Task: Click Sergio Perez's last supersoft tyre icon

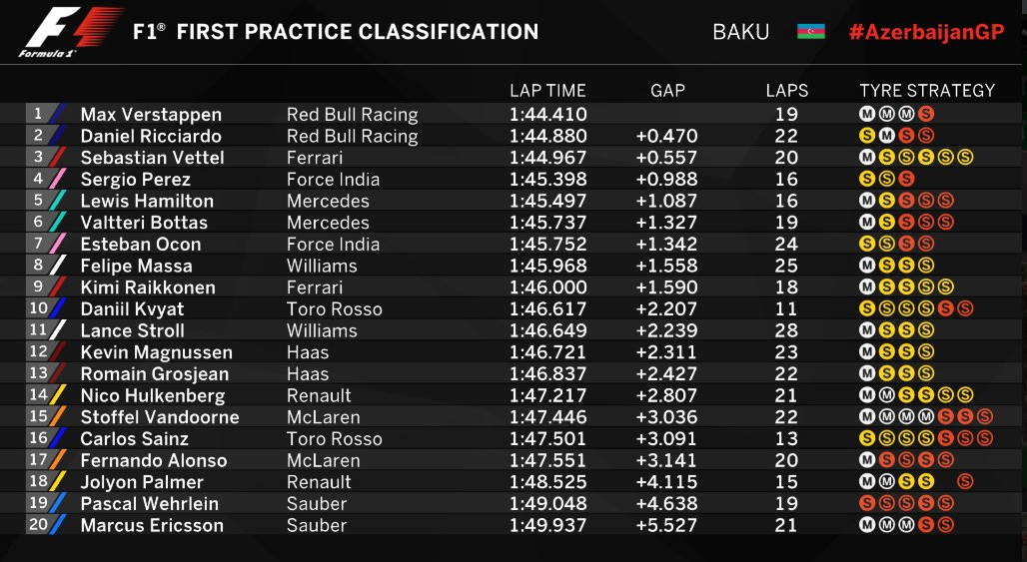Action: (x=906, y=179)
